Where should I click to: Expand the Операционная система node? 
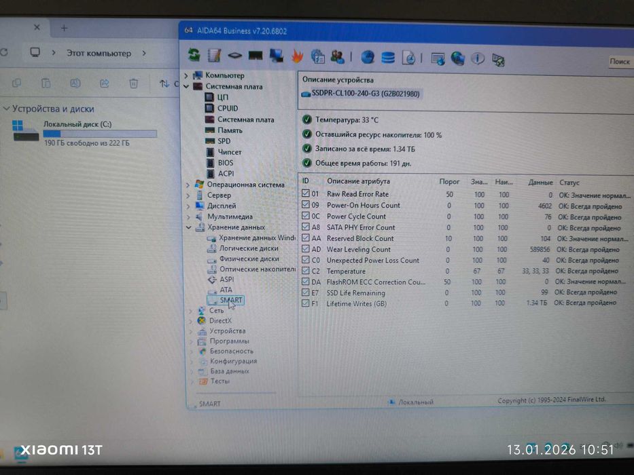coord(188,185)
